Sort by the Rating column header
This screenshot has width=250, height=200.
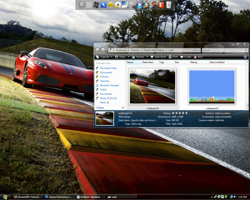(x=194, y=62)
